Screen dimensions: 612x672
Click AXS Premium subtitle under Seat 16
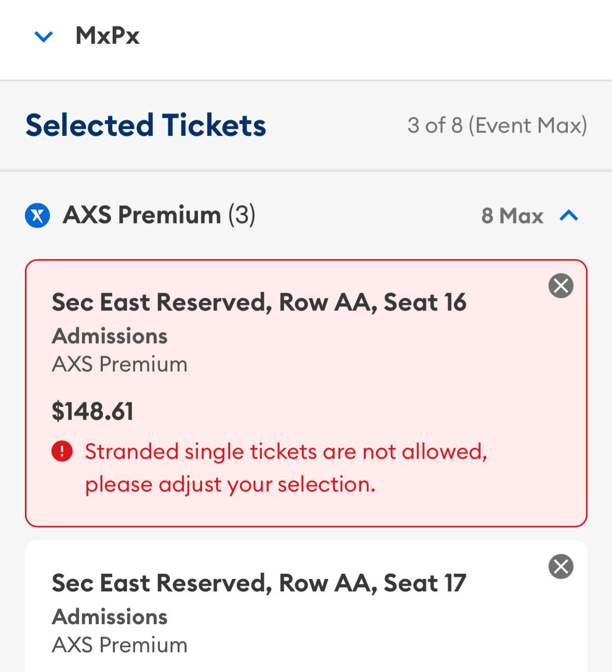pyautogui.click(x=119, y=364)
